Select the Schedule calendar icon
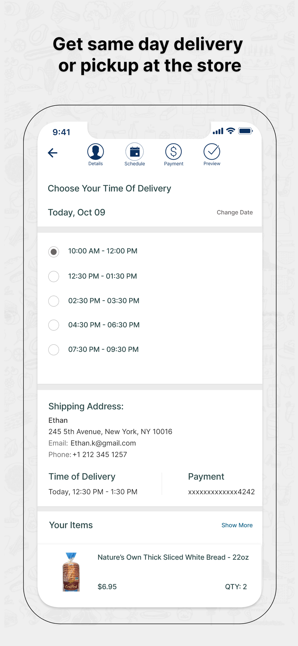This screenshot has width=298, height=646. pos(134,151)
